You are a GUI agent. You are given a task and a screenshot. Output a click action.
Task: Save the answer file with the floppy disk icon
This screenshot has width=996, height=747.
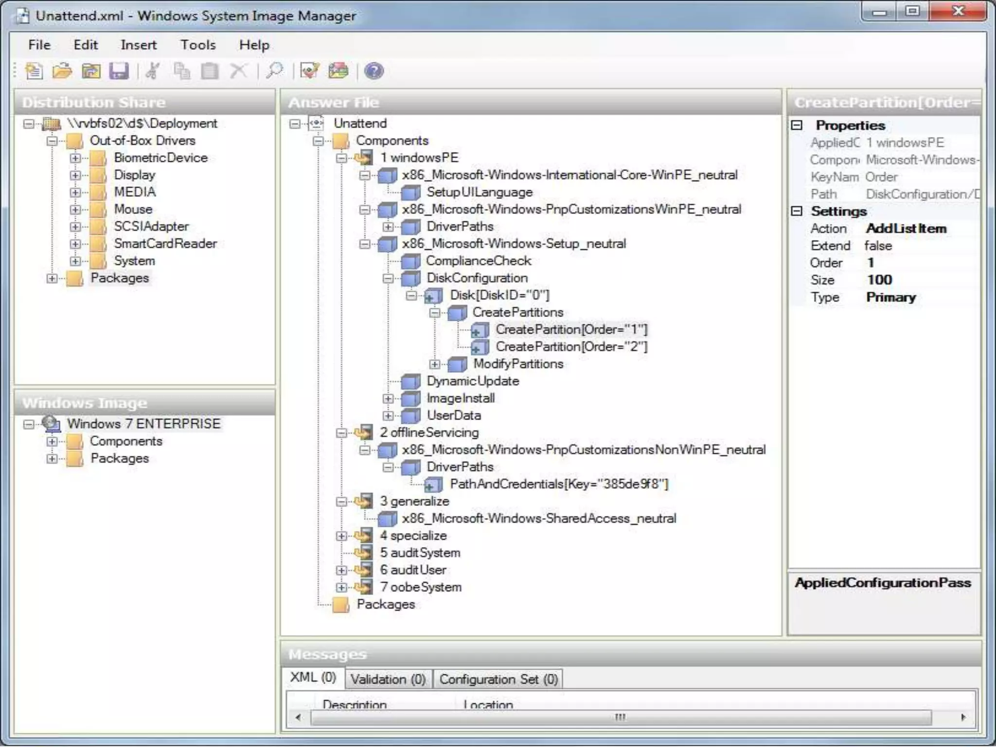119,71
